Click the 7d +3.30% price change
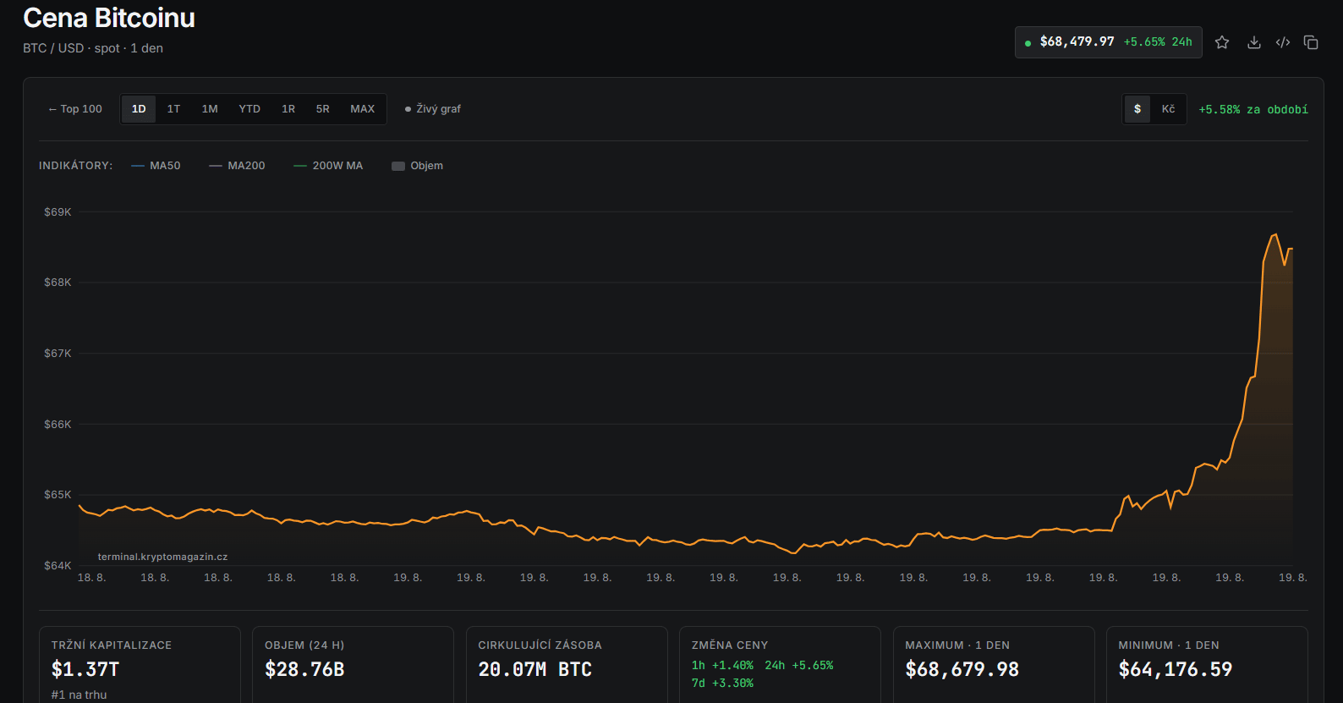Viewport: 1343px width, 703px height. click(x=722, y=684)
